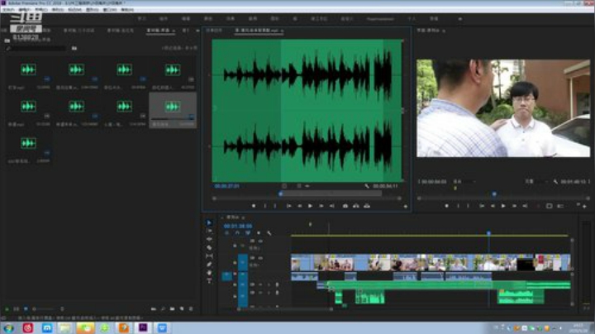This screenshot has height=334, width=595.
Task: Open the Source monitor button editor plus
Action: [405, 207]
